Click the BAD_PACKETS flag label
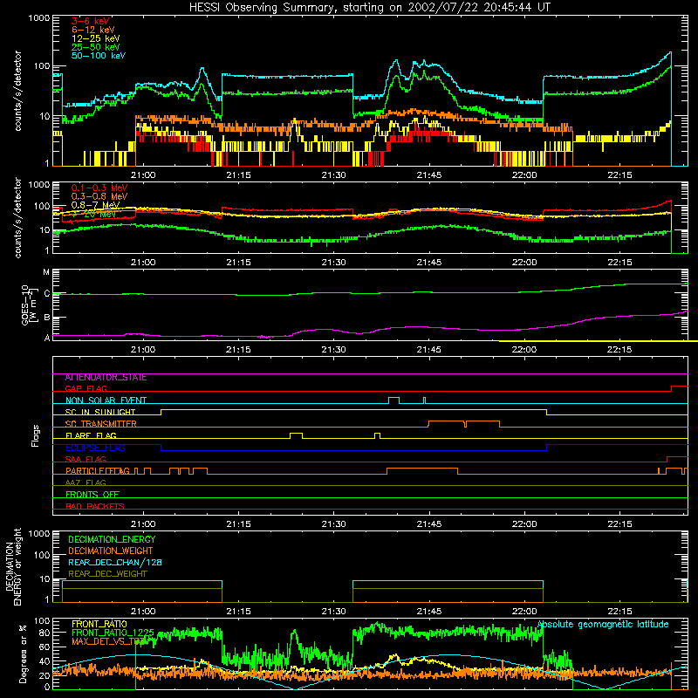Image resolution: width=698 pixels, height=698 pixels. click(x=95, y=506)
